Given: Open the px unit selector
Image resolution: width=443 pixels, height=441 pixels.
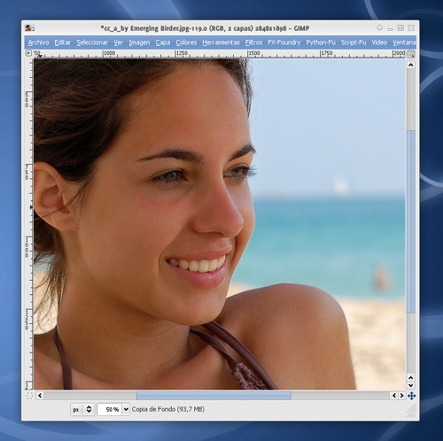Looking at the screenshot, I should coord(76,410).
